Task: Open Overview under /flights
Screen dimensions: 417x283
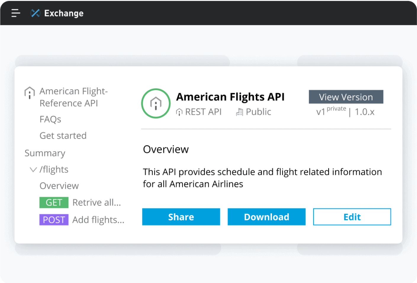Action: (x=59, y=186)
